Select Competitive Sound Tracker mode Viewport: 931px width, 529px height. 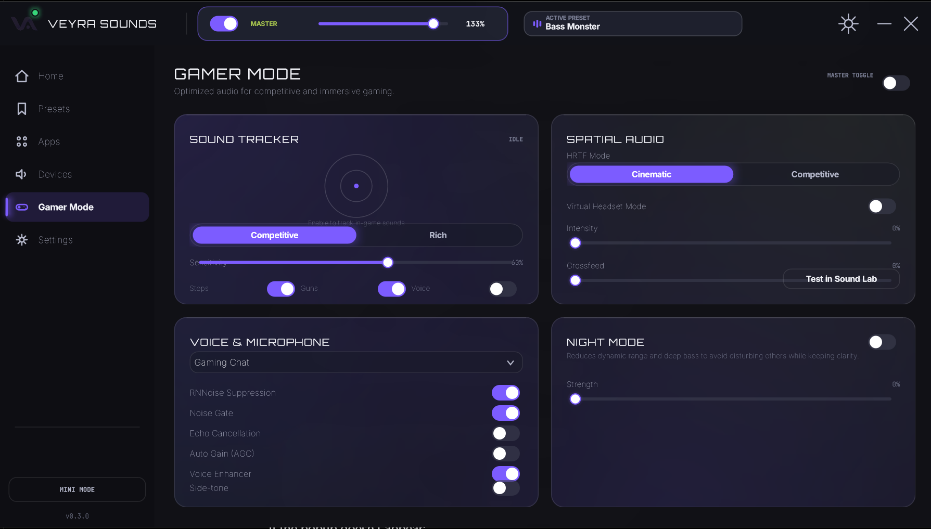click(274, 235)
